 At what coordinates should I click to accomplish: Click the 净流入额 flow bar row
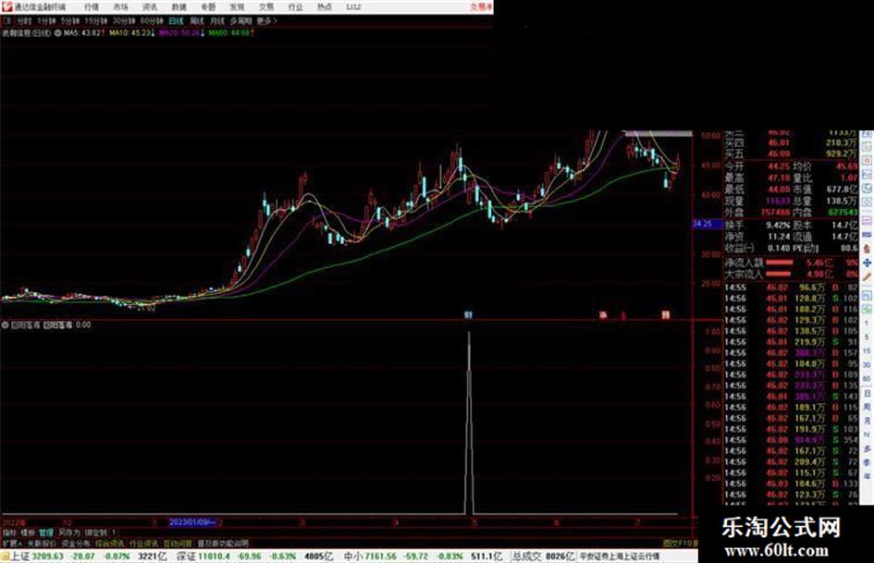point(791,262)
